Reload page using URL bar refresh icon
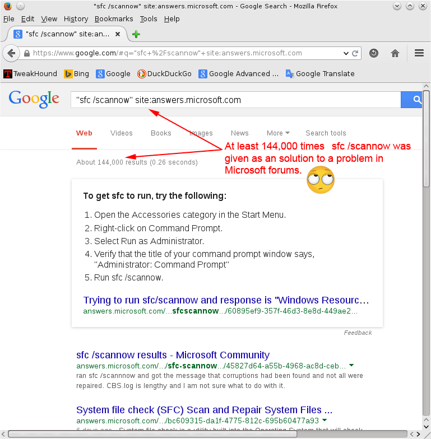 click(x=355, y=54)
